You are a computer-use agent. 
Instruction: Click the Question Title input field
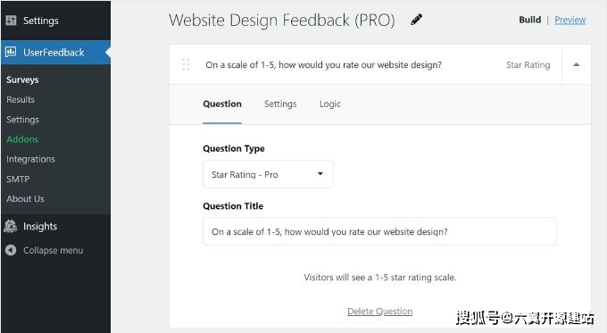pyautogui.click(x=379, y=231)
